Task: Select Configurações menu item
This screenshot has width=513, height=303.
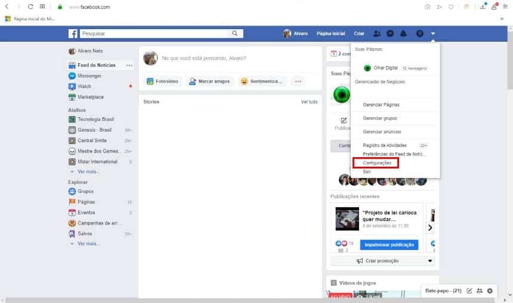Action: point(377,163)
